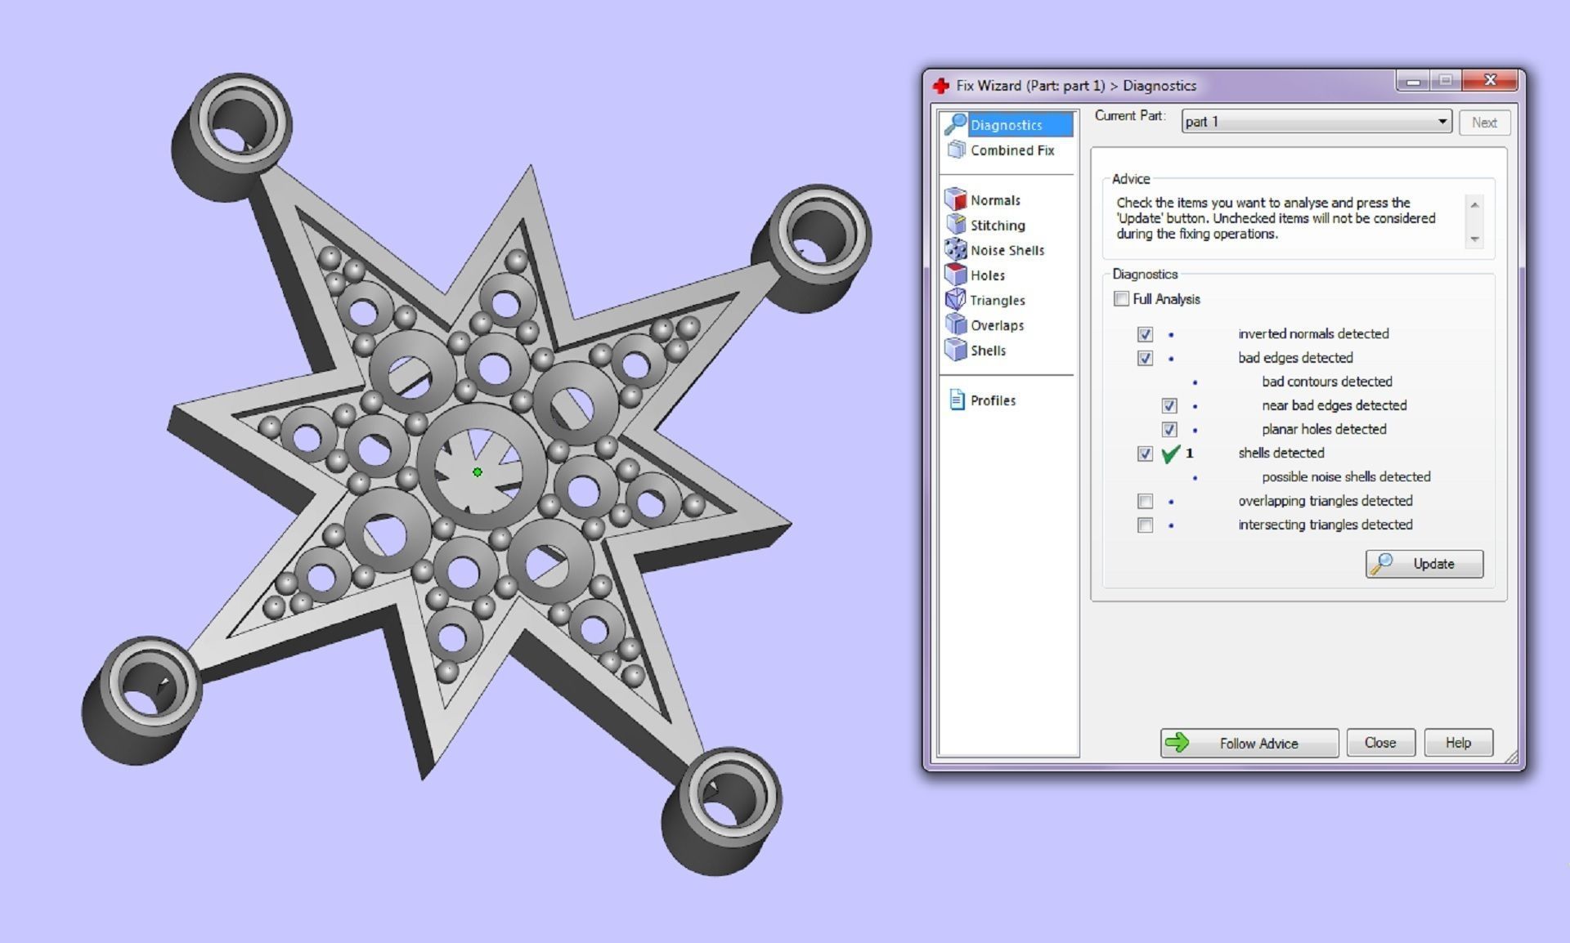Open the Shells page icon
This screenshot has width=1570, height=943.
955,350
